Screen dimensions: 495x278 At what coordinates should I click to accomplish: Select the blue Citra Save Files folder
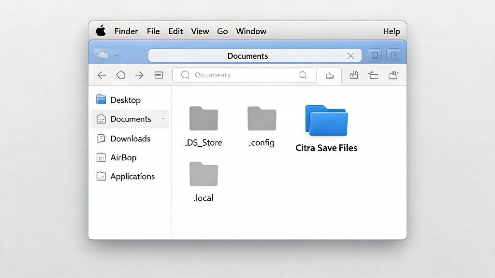(326, 120)
